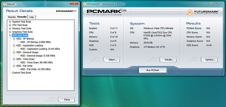Click the System tests count 0 of 11
This screenshot has width=226, height=107.
(114, 28)
